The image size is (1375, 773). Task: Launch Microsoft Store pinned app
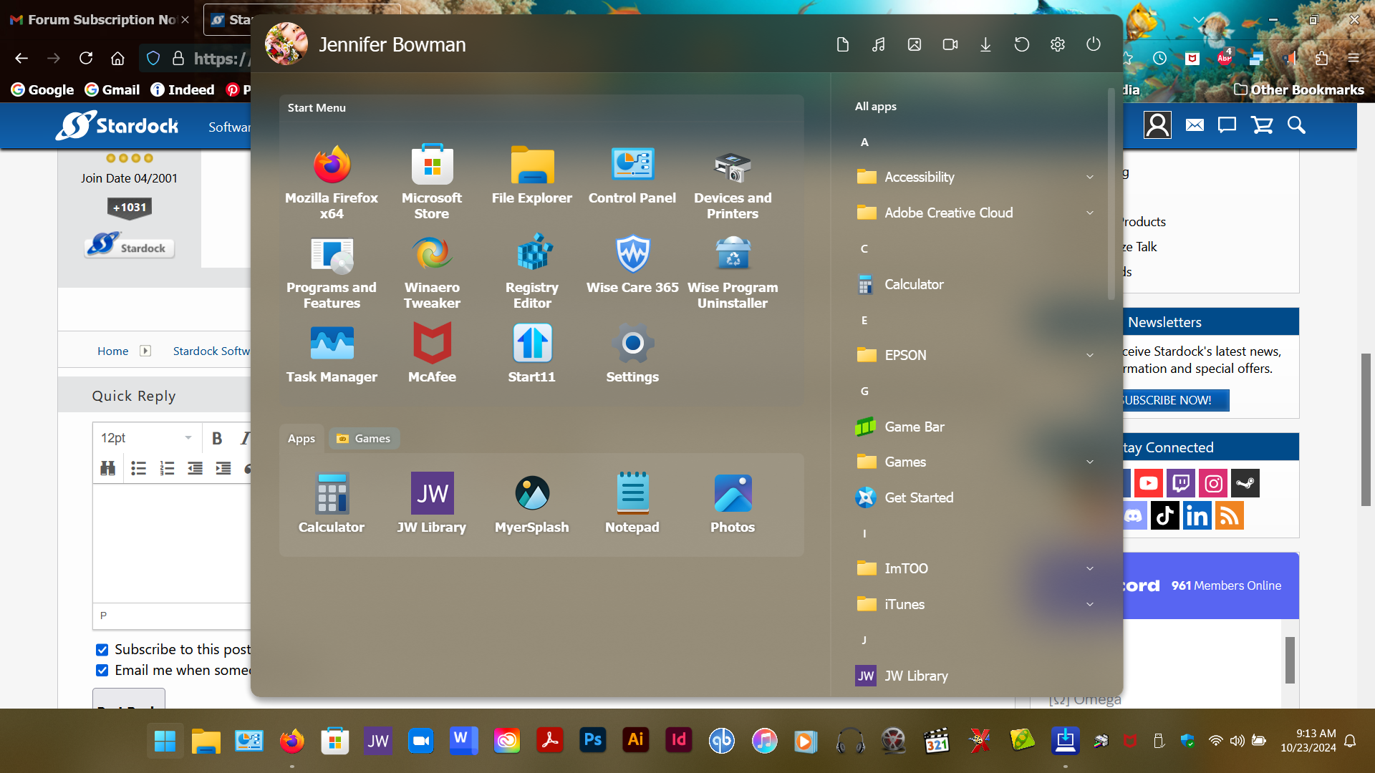(432, 182)
